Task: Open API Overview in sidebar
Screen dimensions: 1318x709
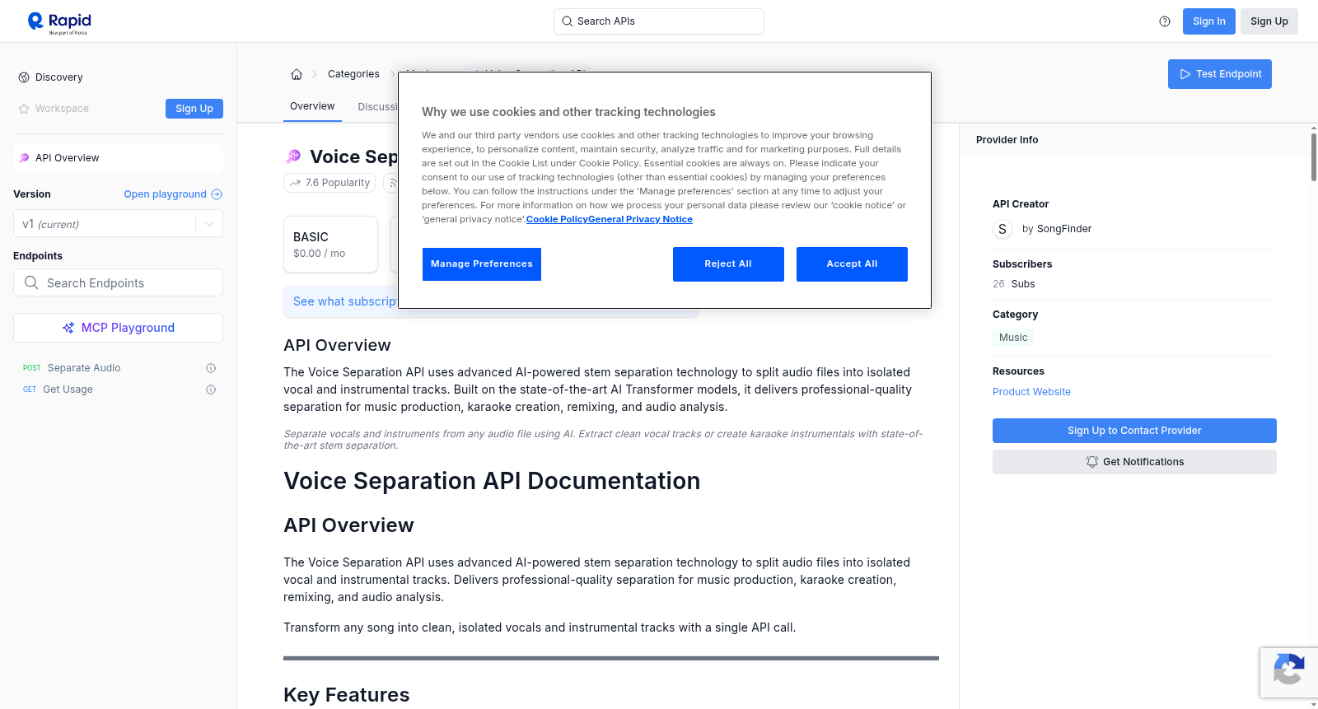Action: coord(119,158)
